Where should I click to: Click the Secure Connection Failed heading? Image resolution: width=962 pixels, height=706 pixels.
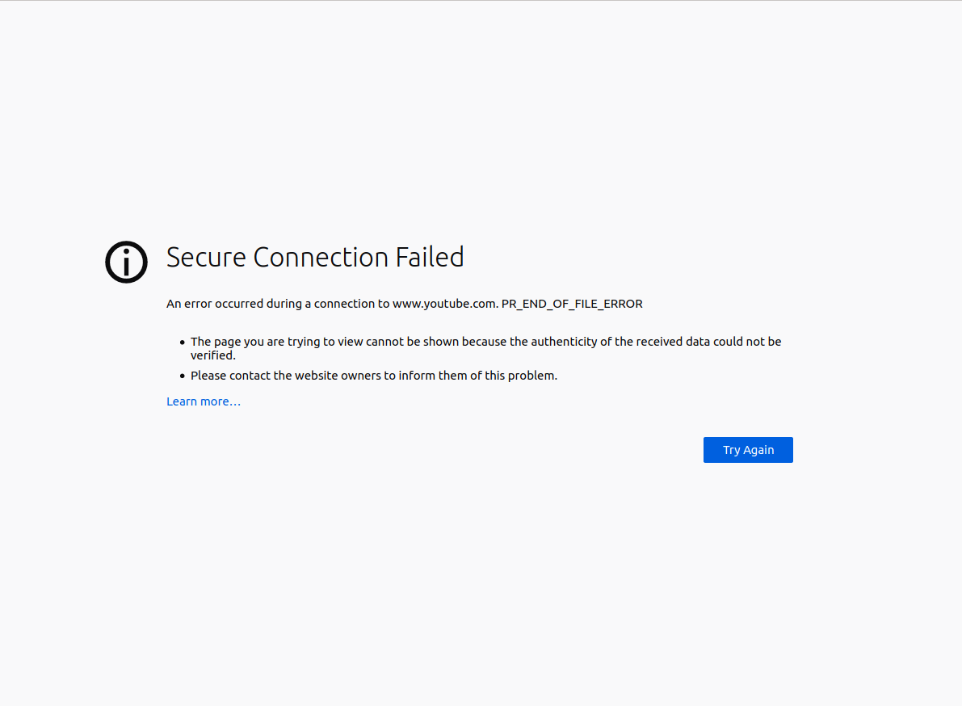[315, 257]
